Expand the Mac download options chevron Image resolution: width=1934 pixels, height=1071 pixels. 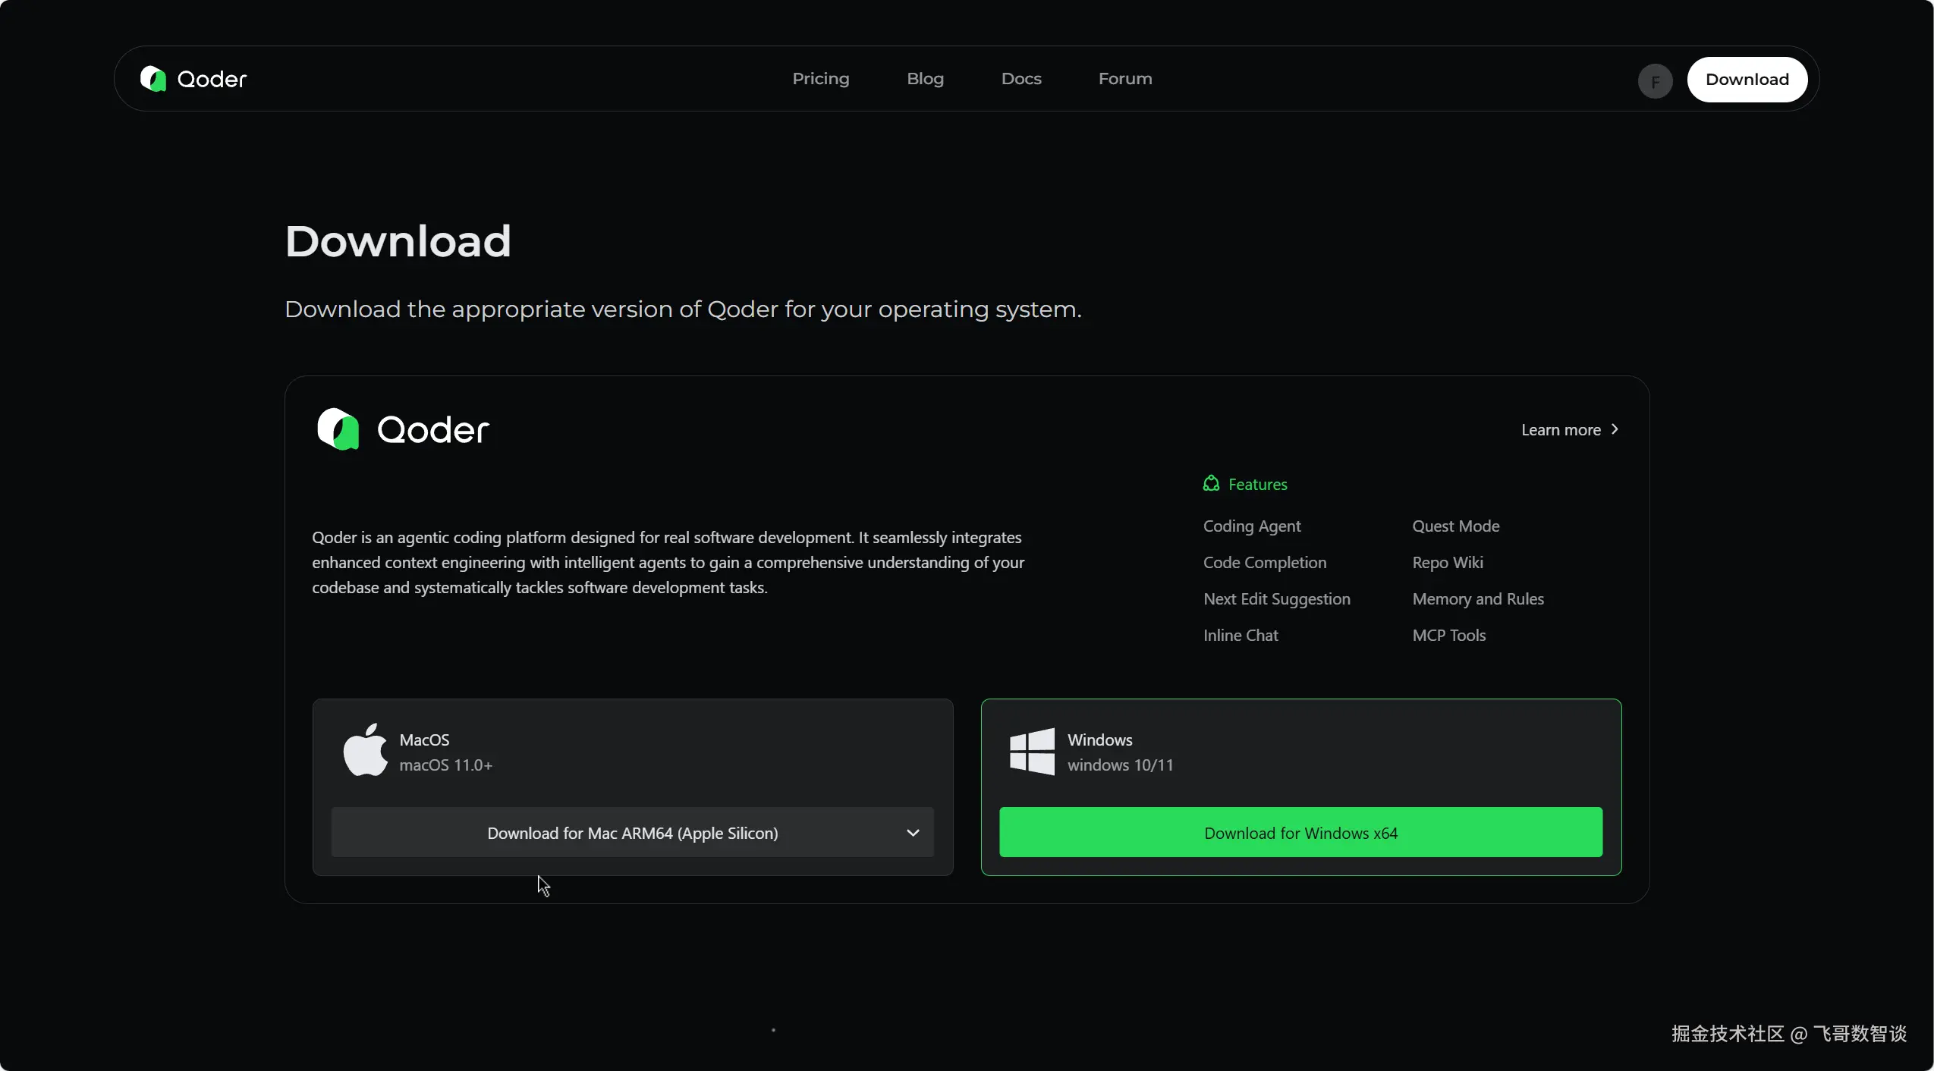[x=913, y=833]
